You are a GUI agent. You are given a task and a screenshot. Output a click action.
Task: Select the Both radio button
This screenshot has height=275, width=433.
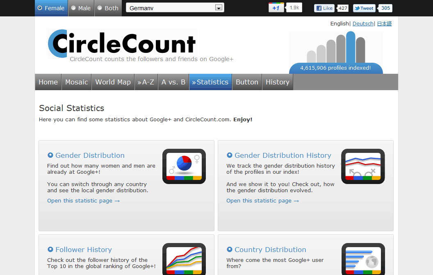(100, 8)
